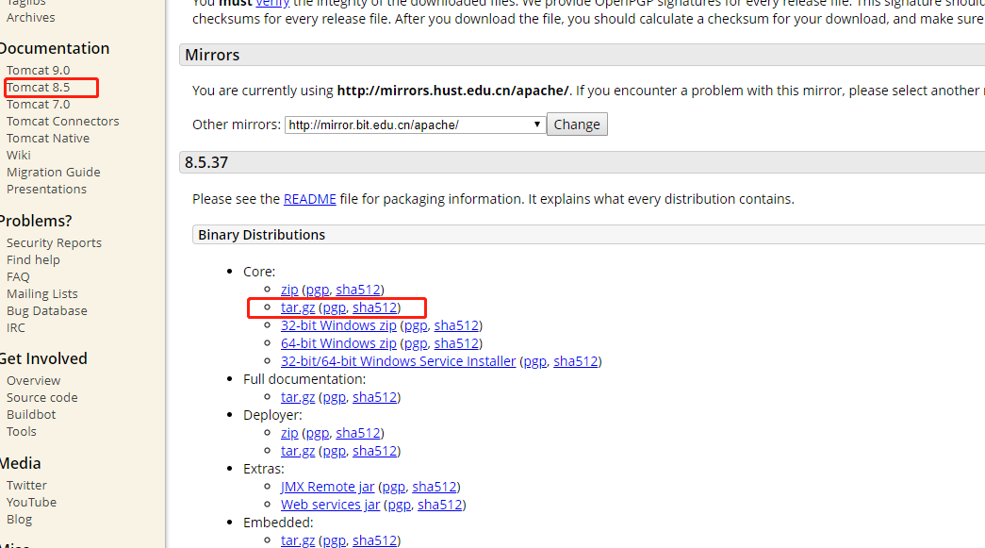This screenshot has height=548, width=985.
Task: Open the Source code page
Action: (x=42, y=398)
